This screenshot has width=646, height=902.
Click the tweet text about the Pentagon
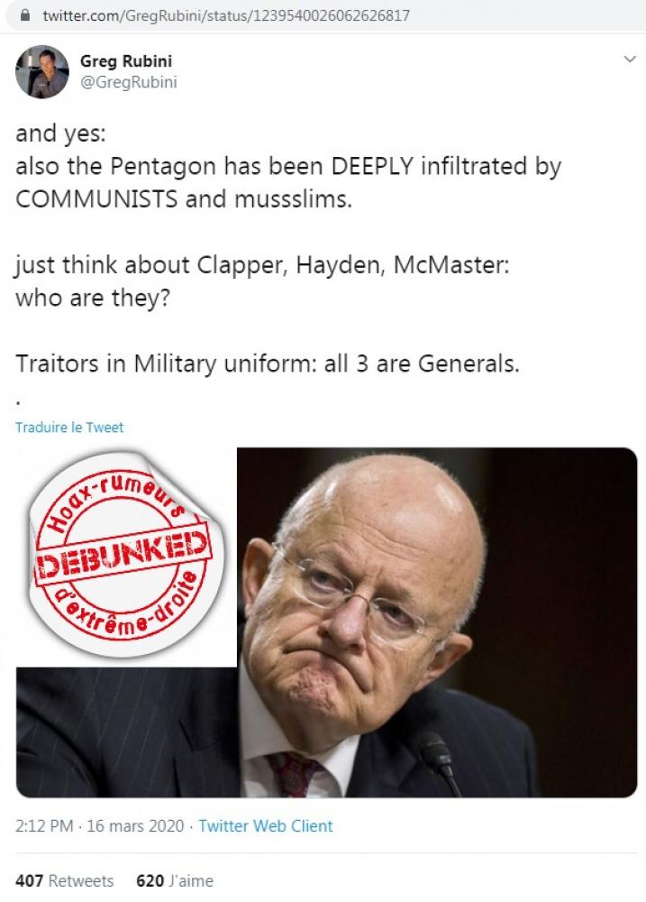(x=288, y=182)
